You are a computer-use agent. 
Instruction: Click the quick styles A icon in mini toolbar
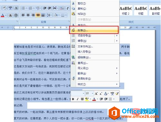106,94
